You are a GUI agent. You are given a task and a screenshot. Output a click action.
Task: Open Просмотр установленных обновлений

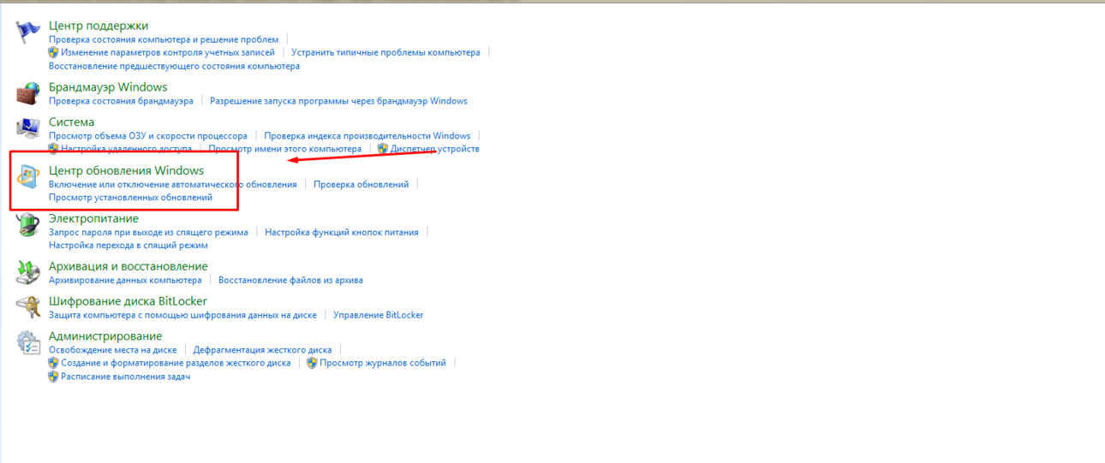[x=130, y=198]
